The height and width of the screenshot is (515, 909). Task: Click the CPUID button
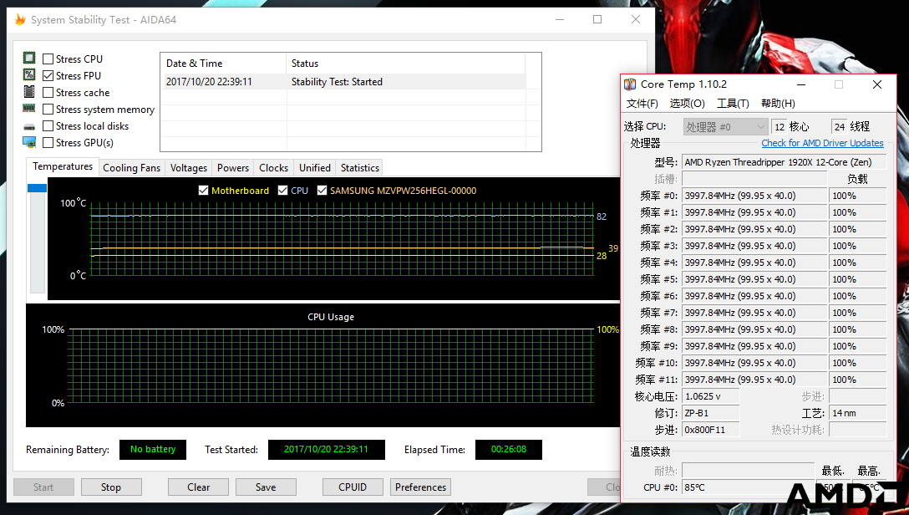pyautogui.click(x=353, y=487)
